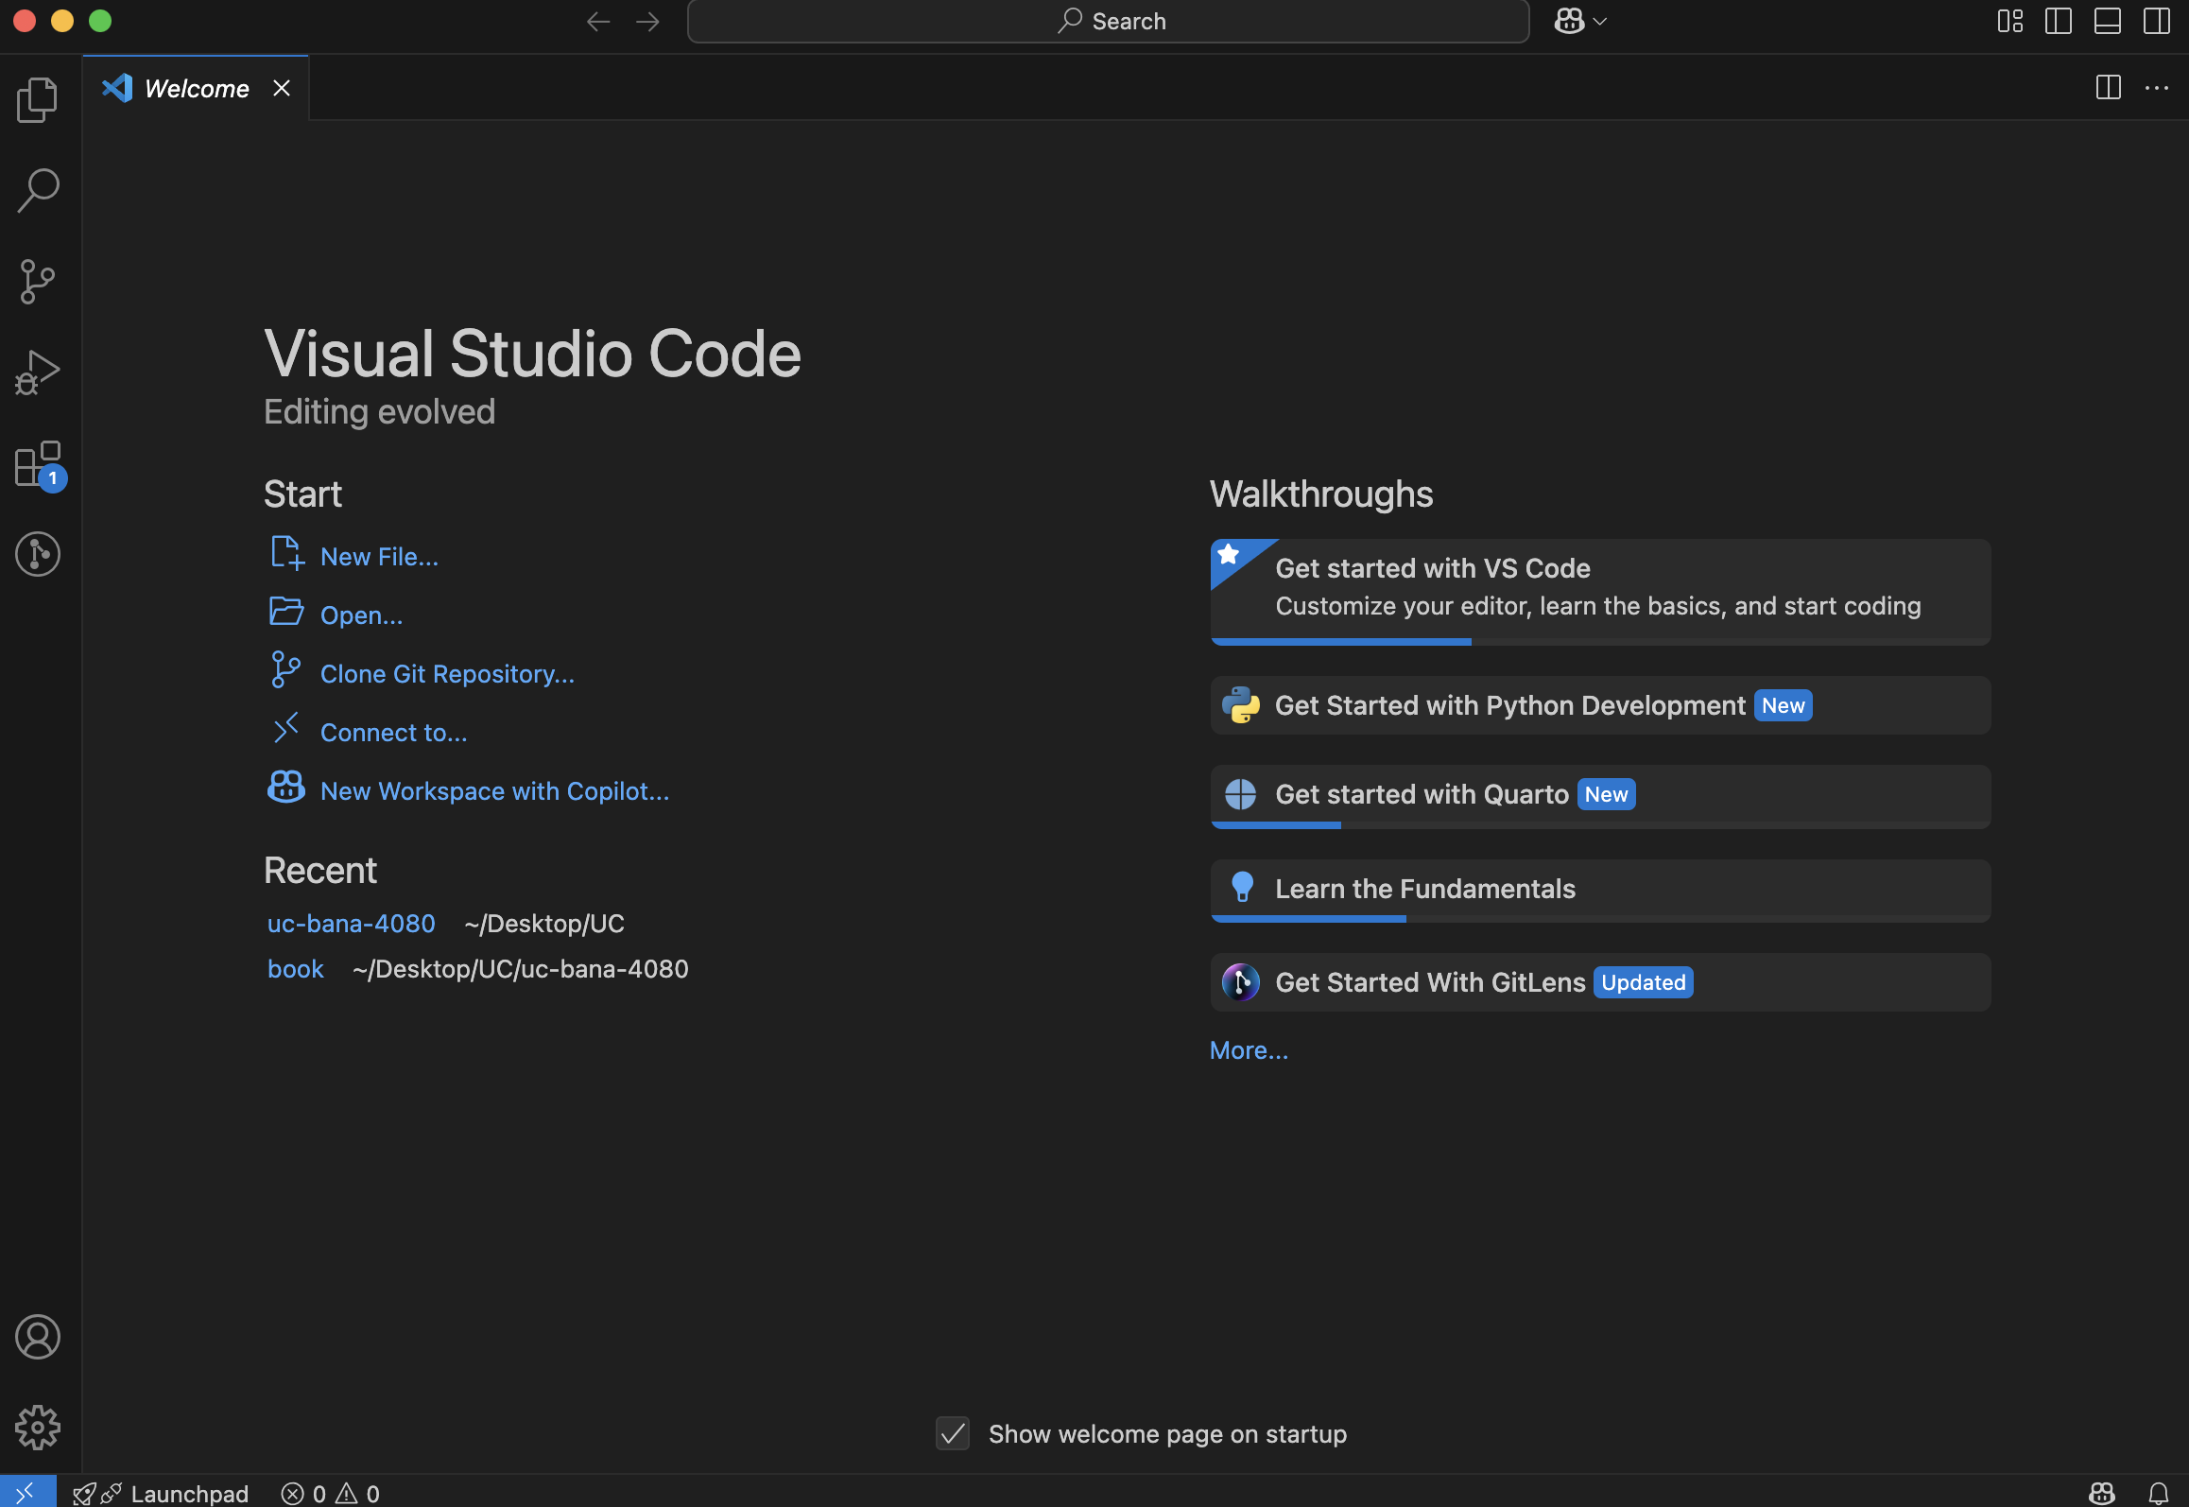Screen dimensions: 2189x1507
Task: Click the Open... link
Action: coord(361,615)
